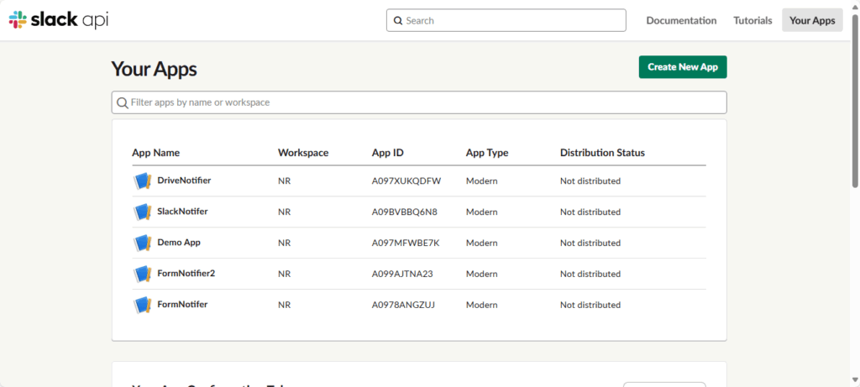The height and width of the screenshot is (387, 860).
Task: Click Not distributed status for SlackNotifer
Action: tap(590, 212)
